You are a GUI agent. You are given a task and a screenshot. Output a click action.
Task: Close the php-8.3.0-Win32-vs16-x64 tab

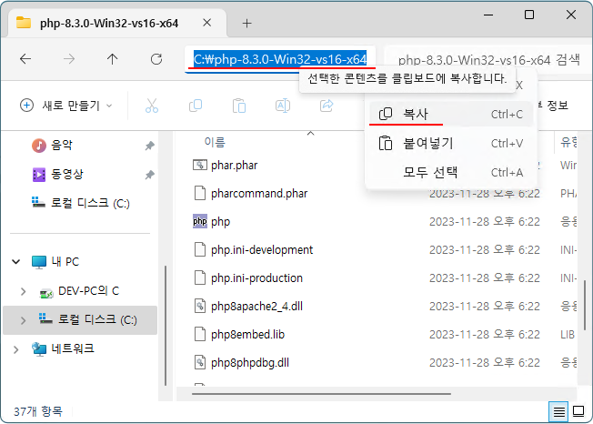click(206, 23)
